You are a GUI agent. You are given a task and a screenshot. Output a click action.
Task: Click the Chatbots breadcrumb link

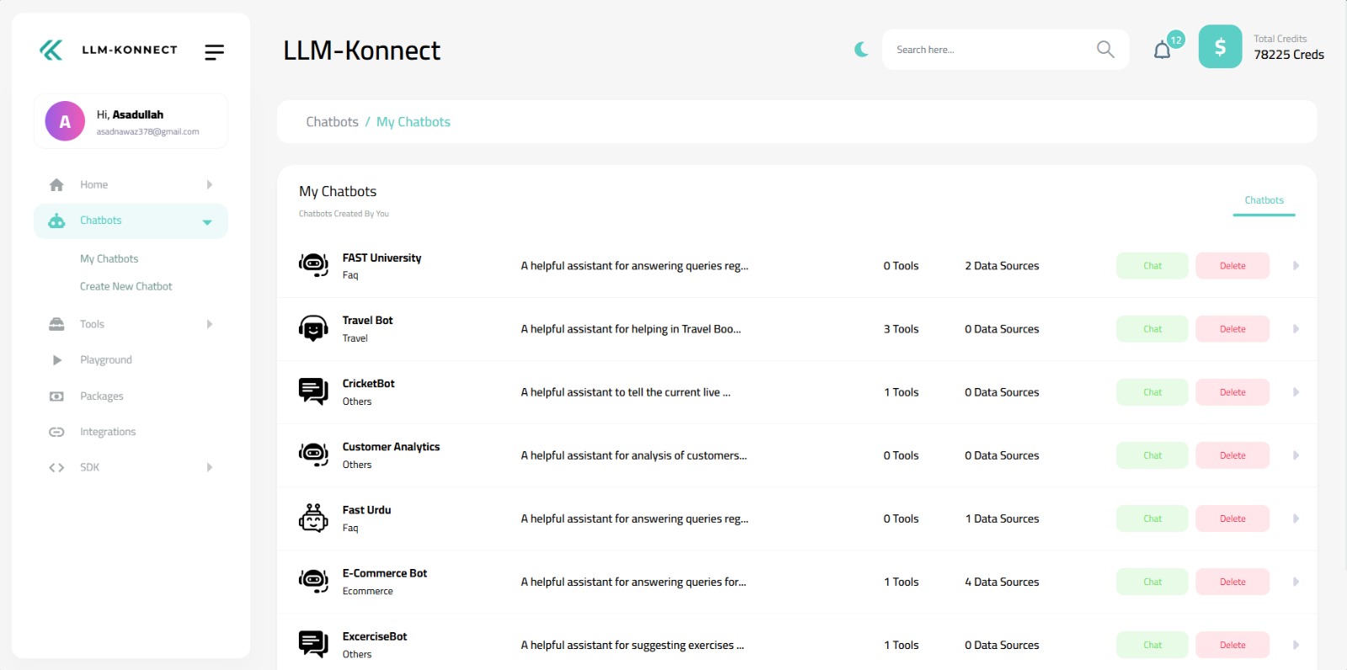(x=332, y=122)
